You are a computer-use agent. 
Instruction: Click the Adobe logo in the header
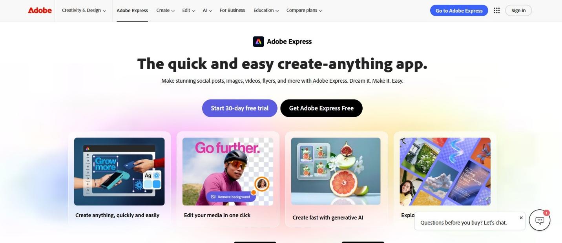40,11
